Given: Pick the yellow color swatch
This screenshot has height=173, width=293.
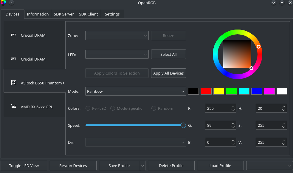Looking at the screenshot, I should pyautogui.click(x=218, y=91).
